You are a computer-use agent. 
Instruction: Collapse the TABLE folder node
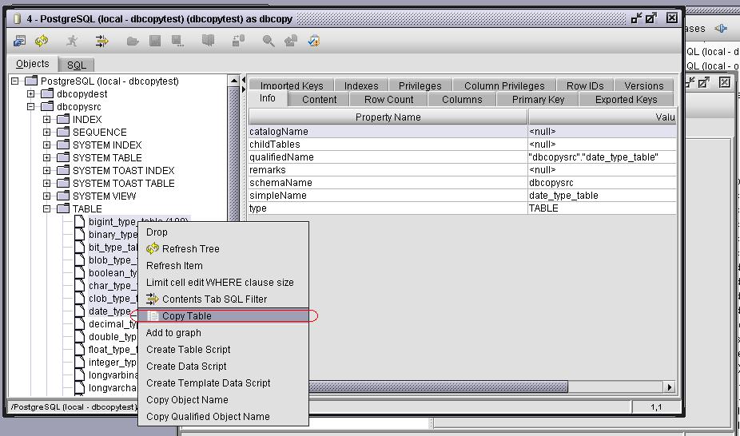pos(47,209)
